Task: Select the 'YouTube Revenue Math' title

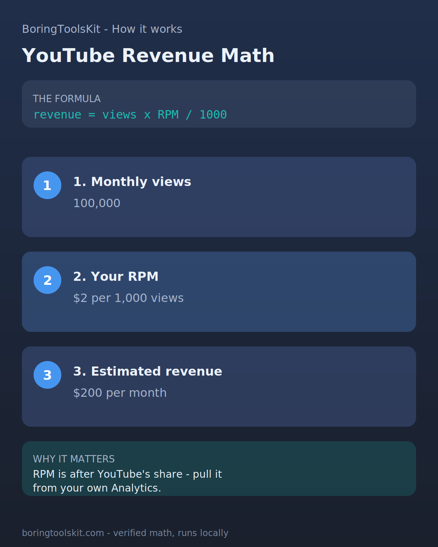Action: pos(148,56)
